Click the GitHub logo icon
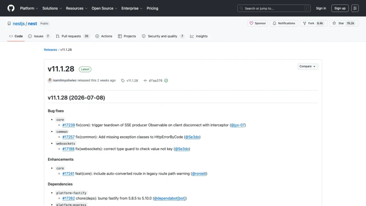 pyautogui.click(x=11, y=8)
